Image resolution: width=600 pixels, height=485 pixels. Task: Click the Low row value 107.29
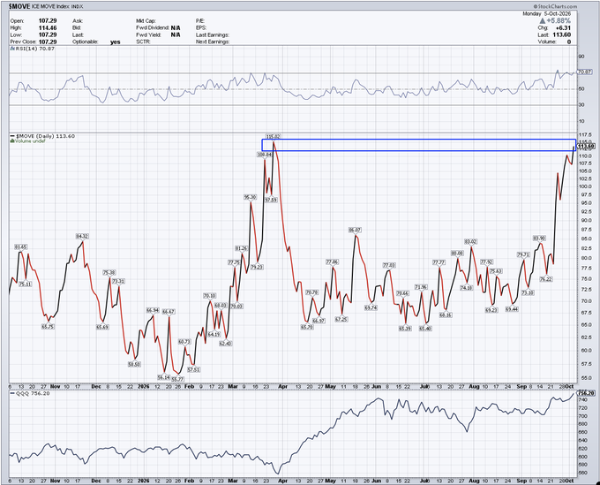click(48, 34)
